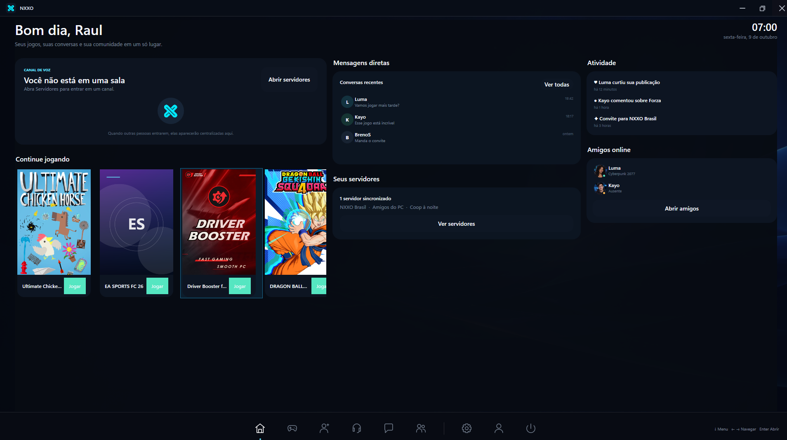Click the add friend icon in bottom bar
Image resolution: width=787 pixels, height=440 pixels.
pos(324,428)
